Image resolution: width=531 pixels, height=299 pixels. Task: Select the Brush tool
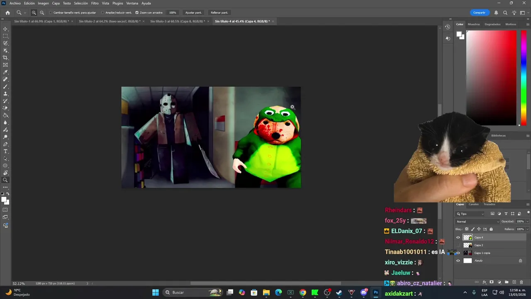pyautogui.click(x=5, y=86)
